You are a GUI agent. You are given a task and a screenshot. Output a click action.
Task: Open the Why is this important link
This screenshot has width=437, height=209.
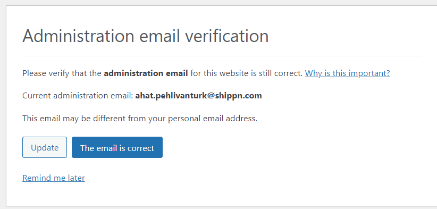point(347,73)
